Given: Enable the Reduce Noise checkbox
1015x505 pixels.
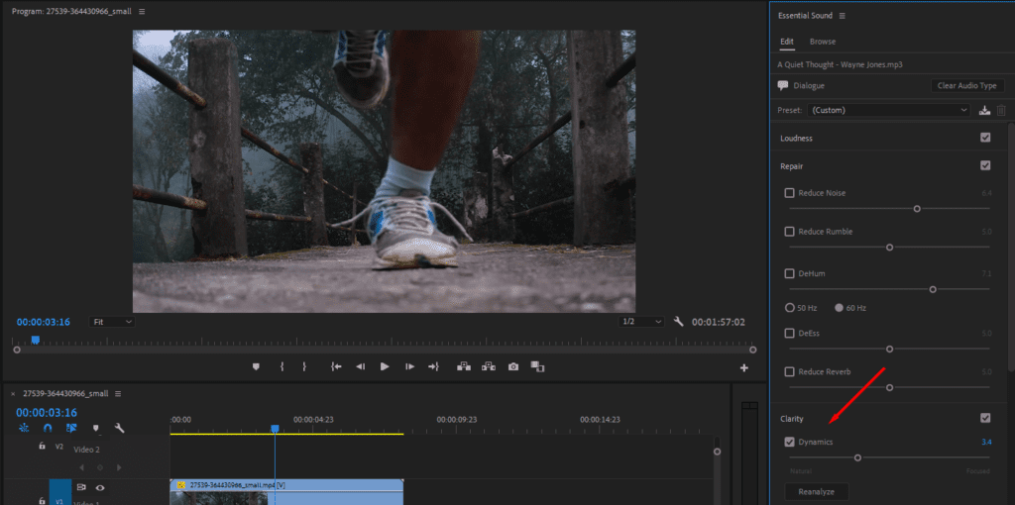Looking at the screenshot, I should click(789, 193).
